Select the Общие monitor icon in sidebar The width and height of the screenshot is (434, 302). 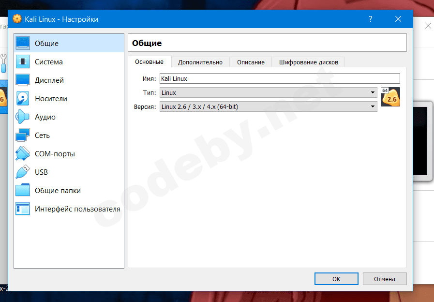tap(23, 43)
